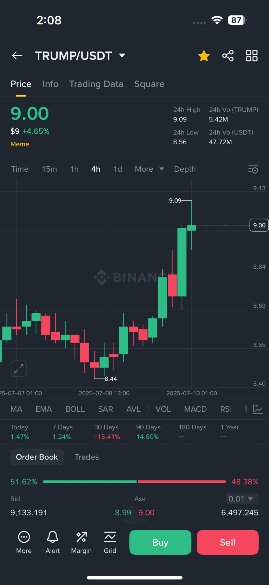Toggle the RSI sub-indicator
Screen dimensions: 269x585
[226, 409]
